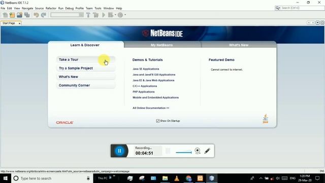Click the Save All toolbar icon
Viewport: 325px width, 183px height.
pos(27,15)
